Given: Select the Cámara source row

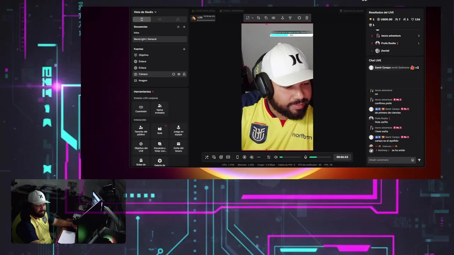Looking at the screenshot, I should 160,74.
